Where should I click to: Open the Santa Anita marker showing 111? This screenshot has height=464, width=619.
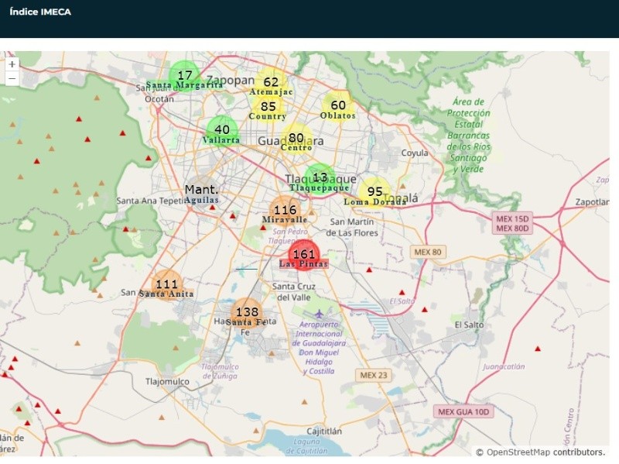pyautogui.click(x=166, y=286)
